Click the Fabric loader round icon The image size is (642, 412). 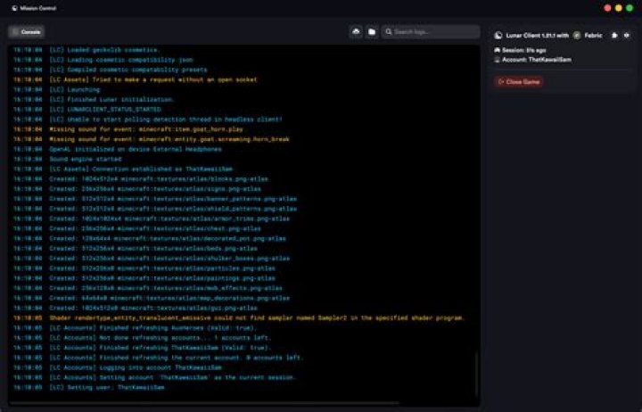pyautogui.click(x=577, y=36)
